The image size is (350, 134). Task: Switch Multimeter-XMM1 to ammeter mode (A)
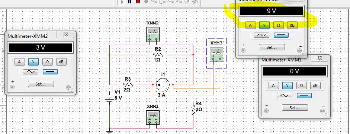[x=273, y=86]
